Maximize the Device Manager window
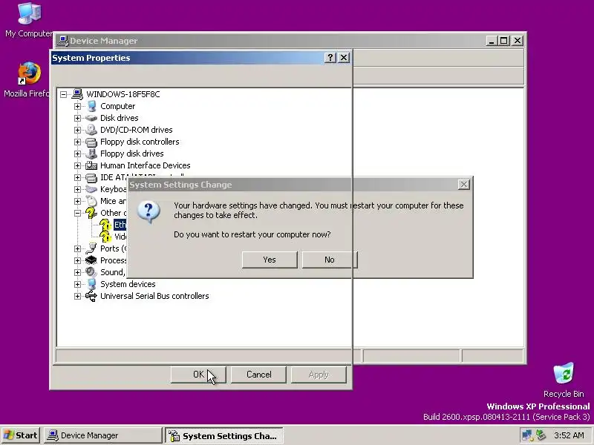594x445 pixels. pos(504,41)
